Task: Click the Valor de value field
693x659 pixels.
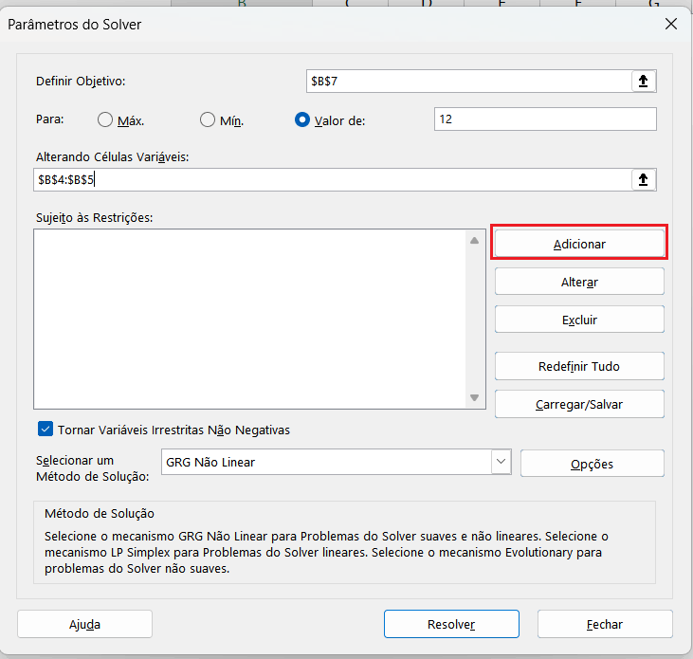Action: click(544, 119)
